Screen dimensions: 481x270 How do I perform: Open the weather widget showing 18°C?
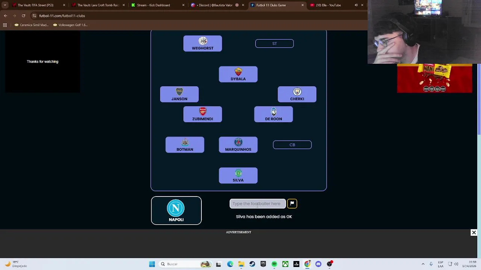pos(15,264)
